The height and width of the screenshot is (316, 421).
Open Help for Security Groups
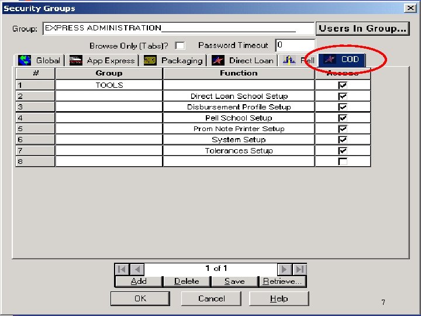click(x=279, y=298)
